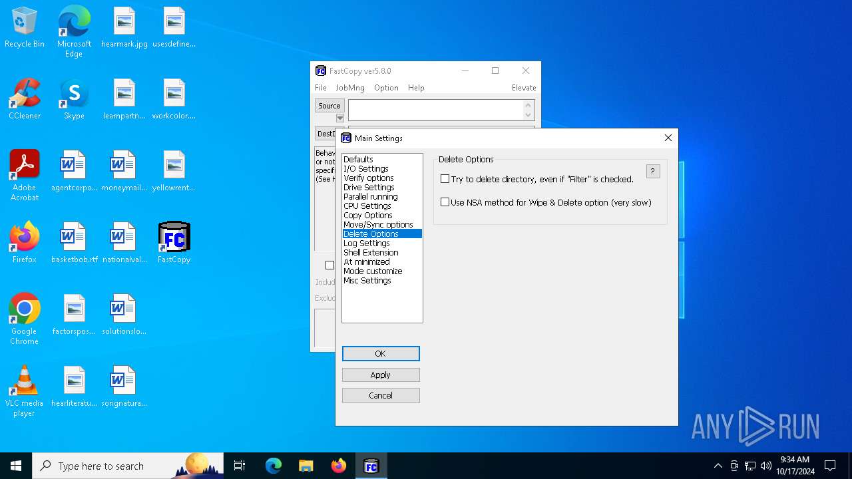
Task: Open Firefox from the taskbar
Action: click(339, 466)
